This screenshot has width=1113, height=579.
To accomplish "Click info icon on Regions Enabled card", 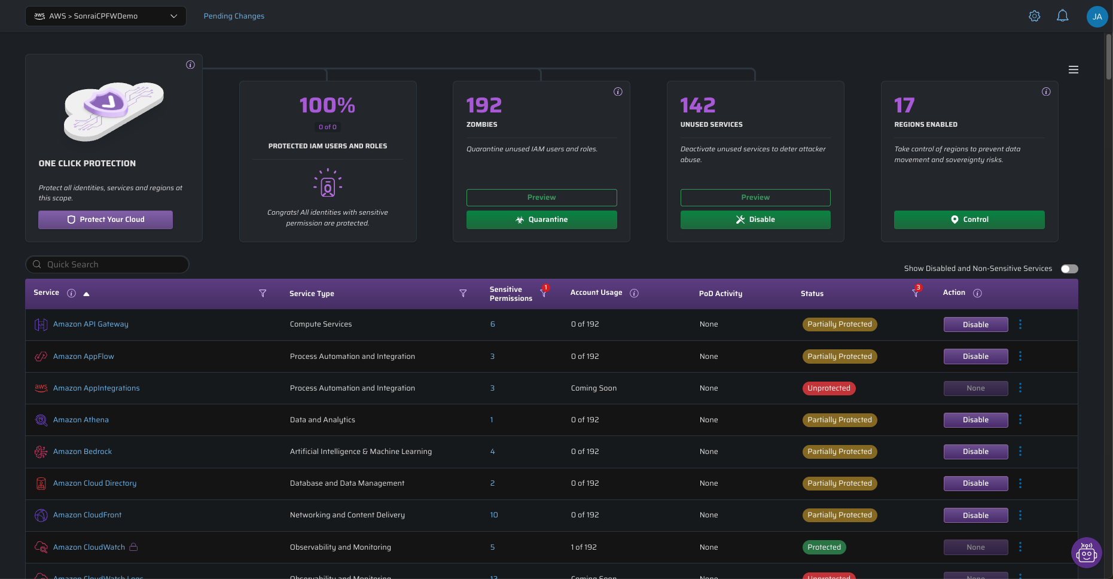I will tap(1046, 92).
